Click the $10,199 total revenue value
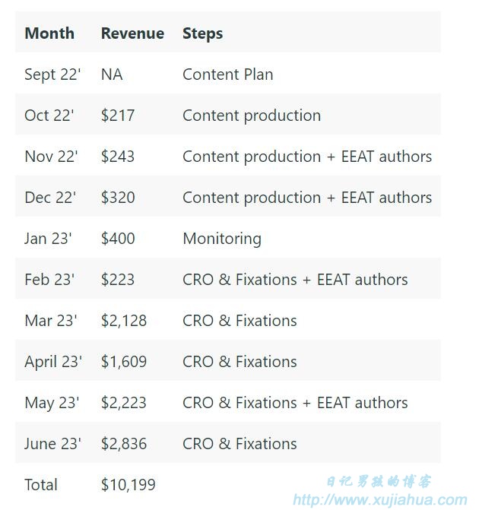 pos(128,485)
